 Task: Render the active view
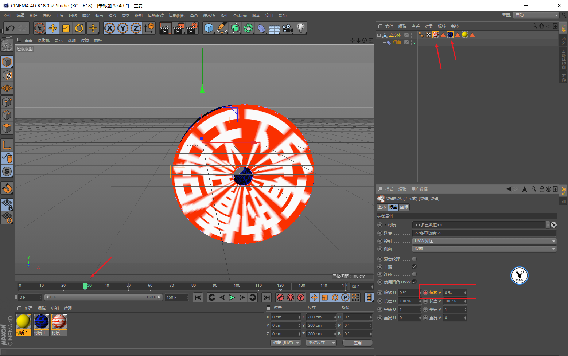coord(165,28)
